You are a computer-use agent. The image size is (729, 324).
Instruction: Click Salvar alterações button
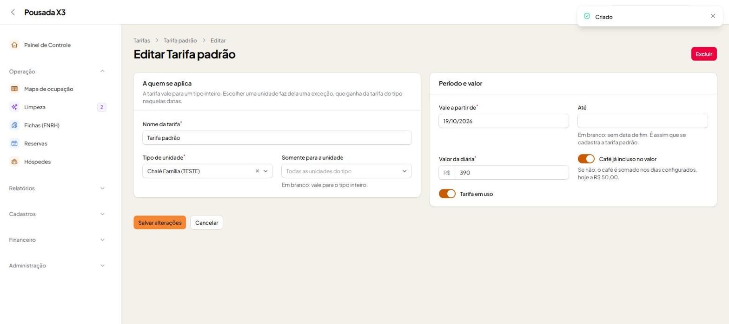tap(159, 223)
